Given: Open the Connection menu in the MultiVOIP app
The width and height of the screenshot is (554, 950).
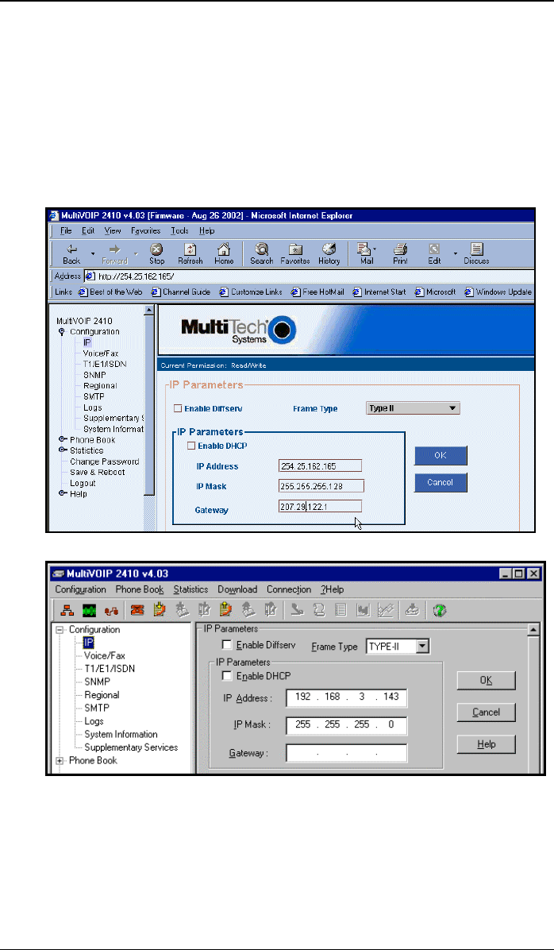Looking at the screenshot, I should click(x=289, y=589).
